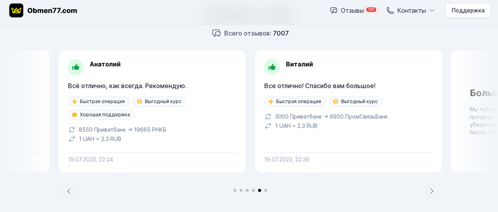Click the Obmen77.com site name link
Viewport: 498px width, 212px height.
52,10
